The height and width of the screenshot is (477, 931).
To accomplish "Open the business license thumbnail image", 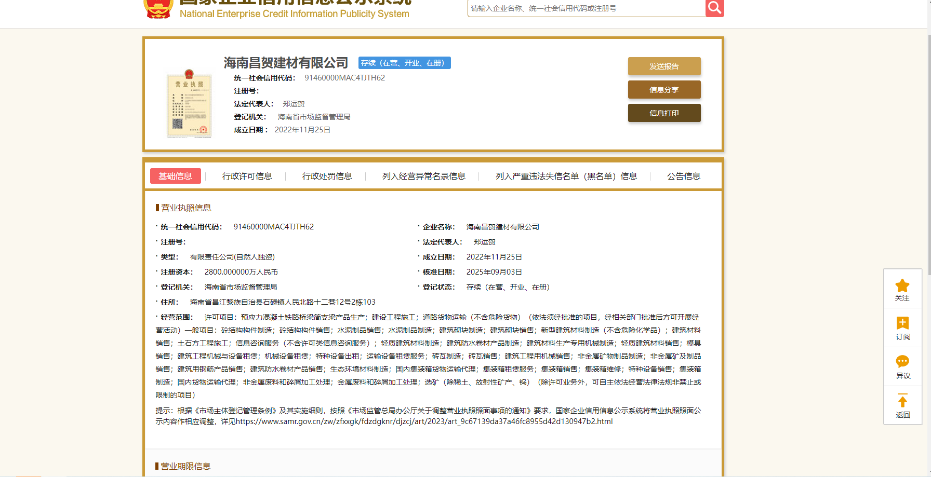I will point(189,104).
